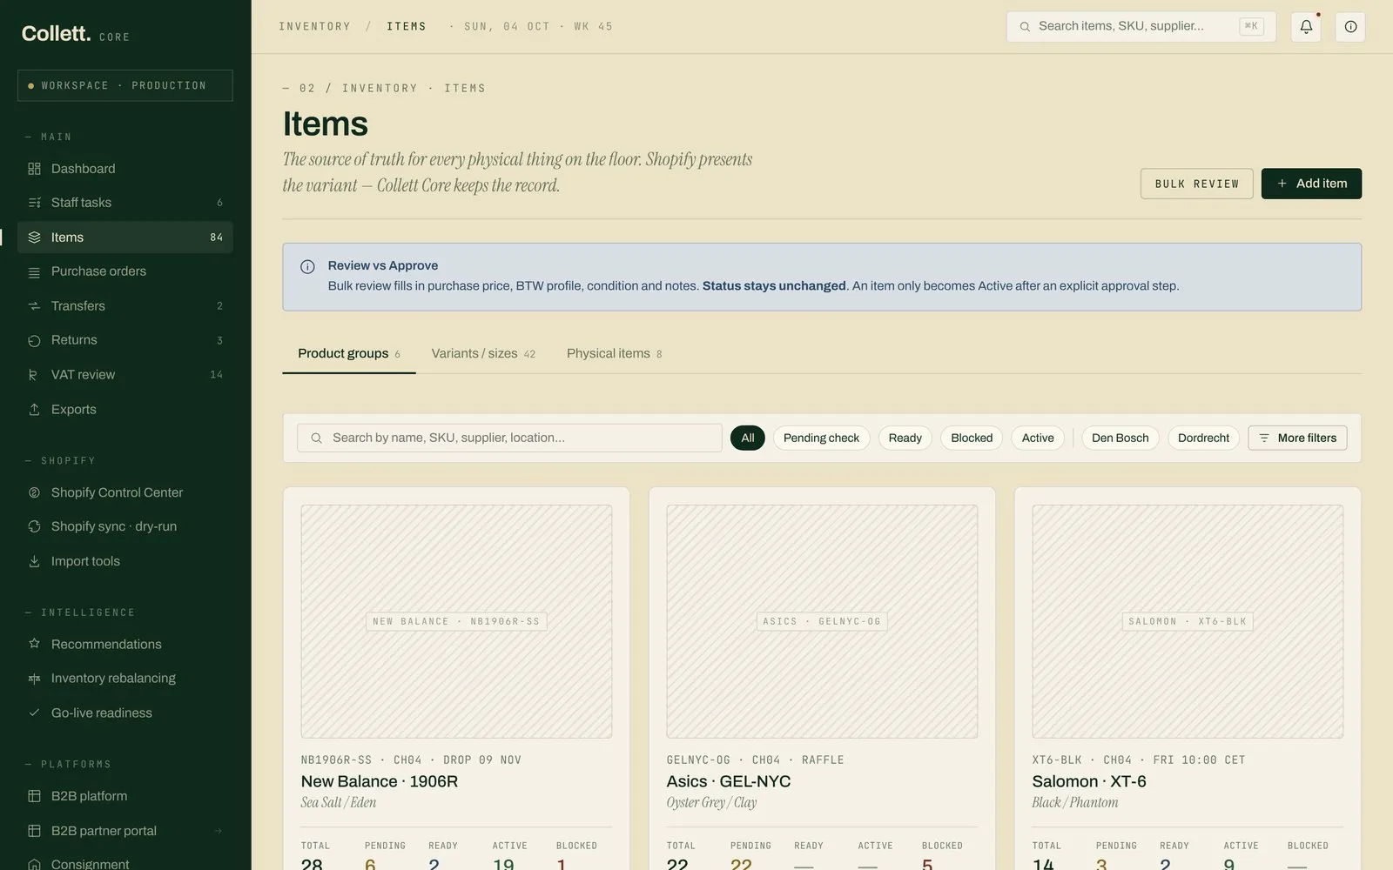Switch to Product groups tab

click(x=349, y=353)
